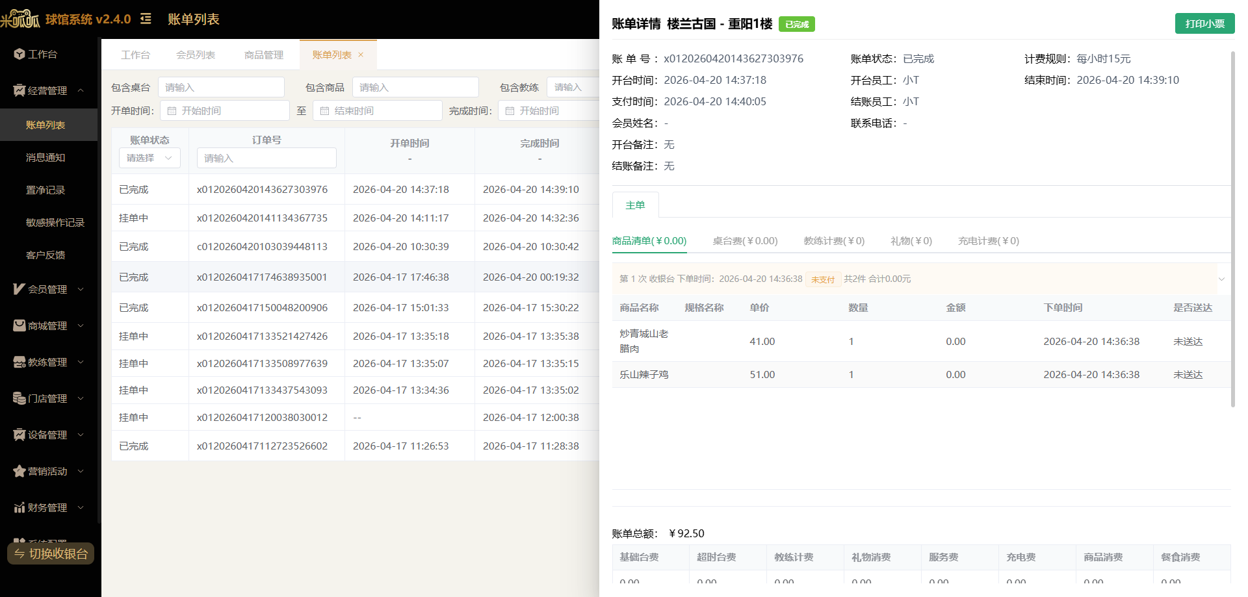Expand the 营销活动 menu group
The height and width of the screenshot is (597, 1248).
coord(81,471)
